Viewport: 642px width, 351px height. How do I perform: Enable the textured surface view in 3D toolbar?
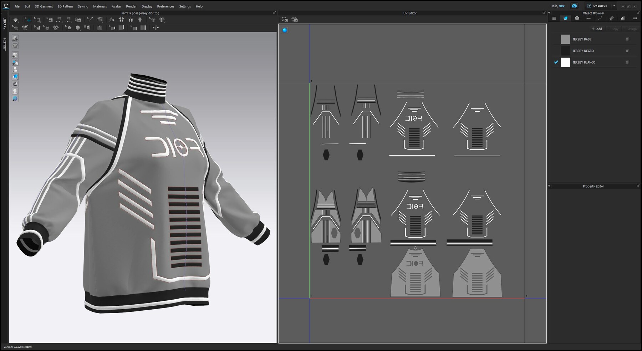pyautogui.click(x=15, y=62)
